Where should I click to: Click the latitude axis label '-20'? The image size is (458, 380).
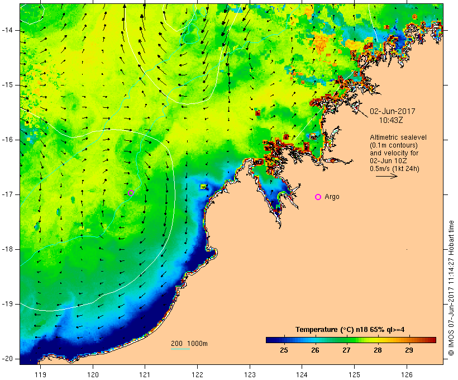tap(7, 359)
